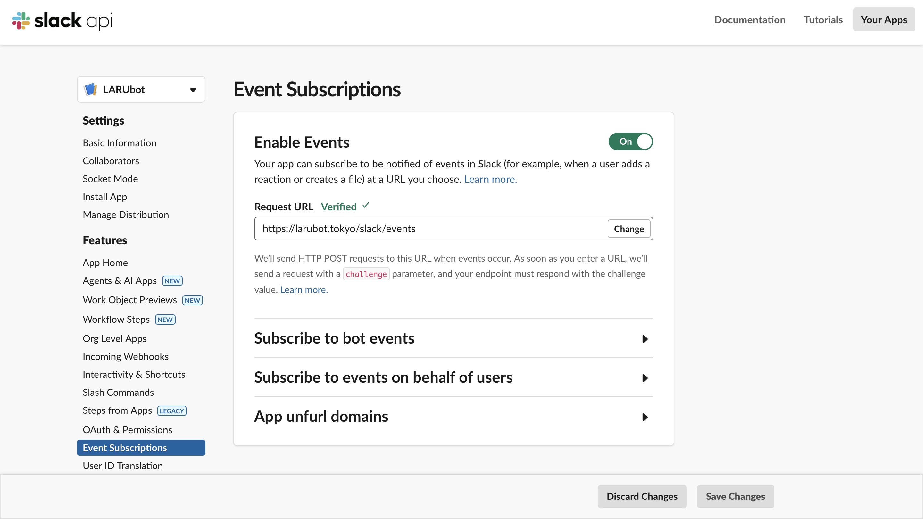This screenshot has width=923, height=519.
Task: Click NEW badge beside Agents & AI Apps
Action: (x=172, y=281)
